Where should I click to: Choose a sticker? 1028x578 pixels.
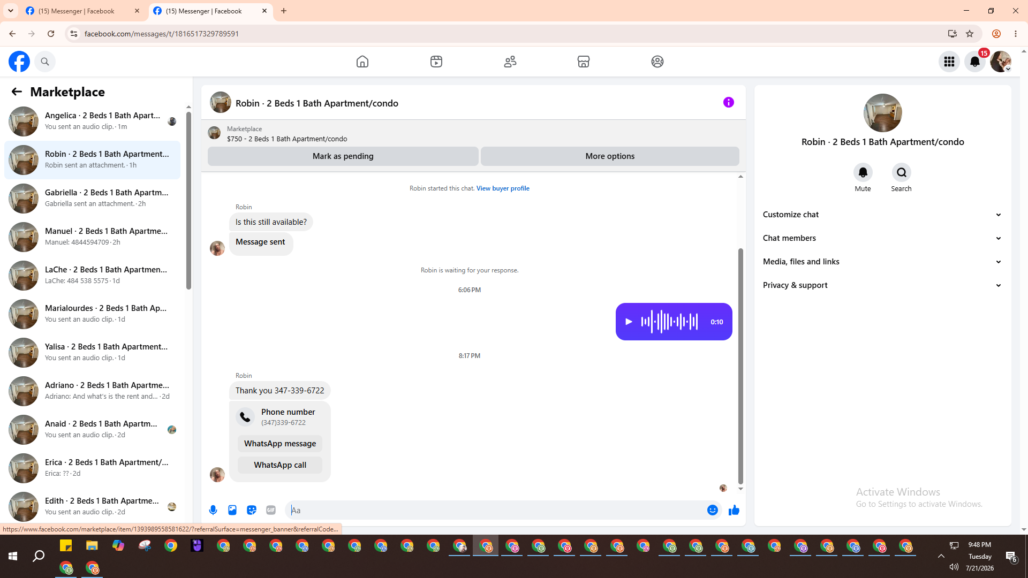[252, 510]
